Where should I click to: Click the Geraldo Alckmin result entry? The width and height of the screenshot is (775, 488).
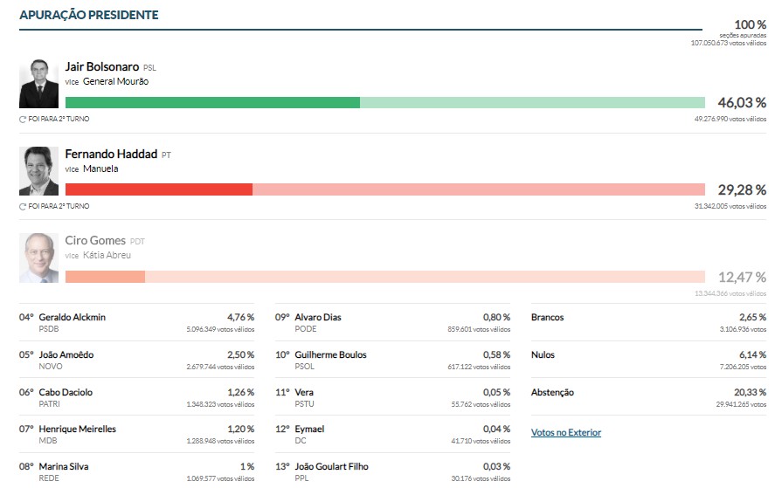click(73, 317)
